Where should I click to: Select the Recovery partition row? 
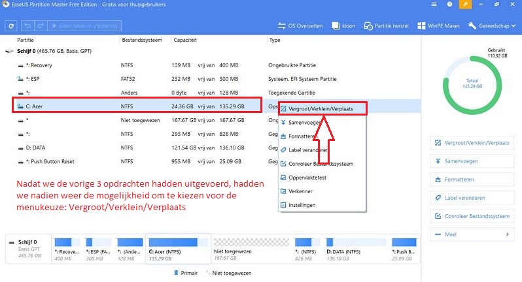tap(211, 65)
